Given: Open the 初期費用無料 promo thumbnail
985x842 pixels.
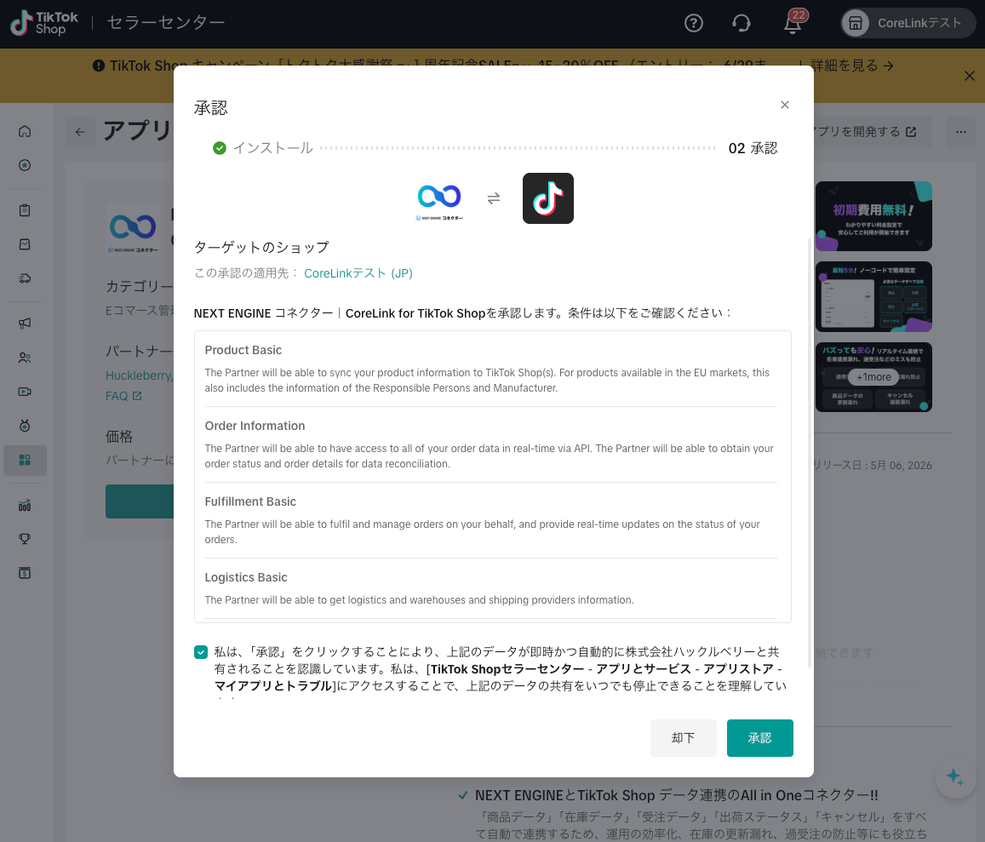Looking at the screenshot, I should [x=873, y=216].
